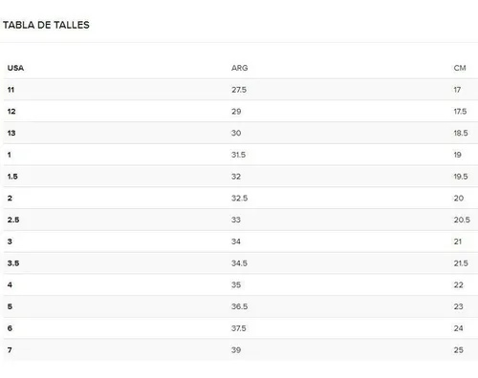Image resolution: width=478 pixels, height=378 pixels.
Task: Click ARG size 32.5 value
Action: pos(240,199)
